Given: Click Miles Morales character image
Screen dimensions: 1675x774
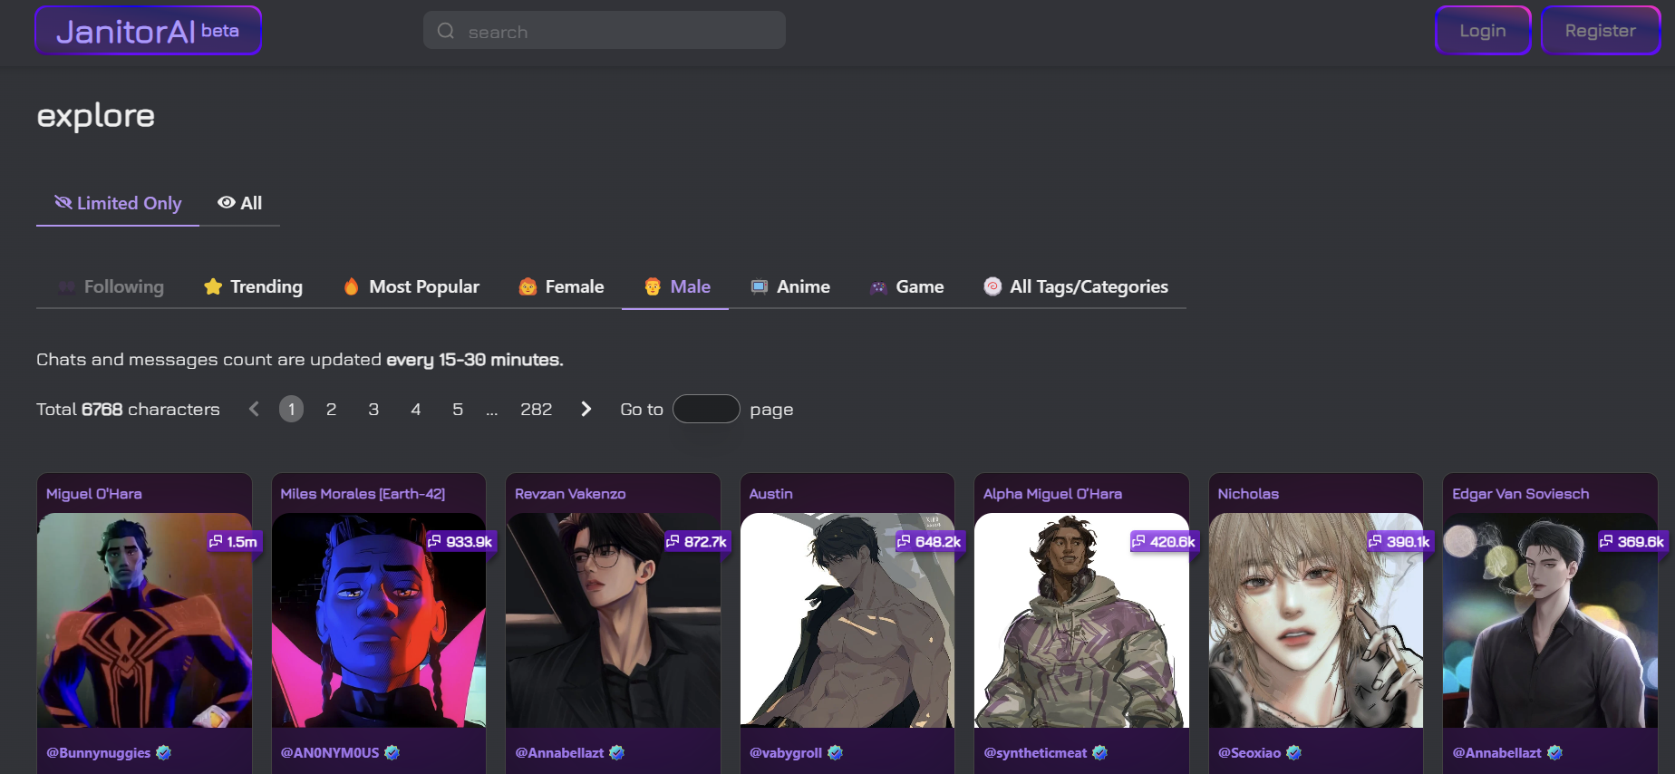Looking at the screenshot, I should pyautogui.click(x=379, y=621).
